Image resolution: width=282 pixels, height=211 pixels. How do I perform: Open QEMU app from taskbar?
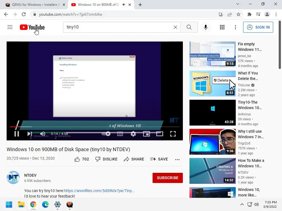tap(70, 204)
